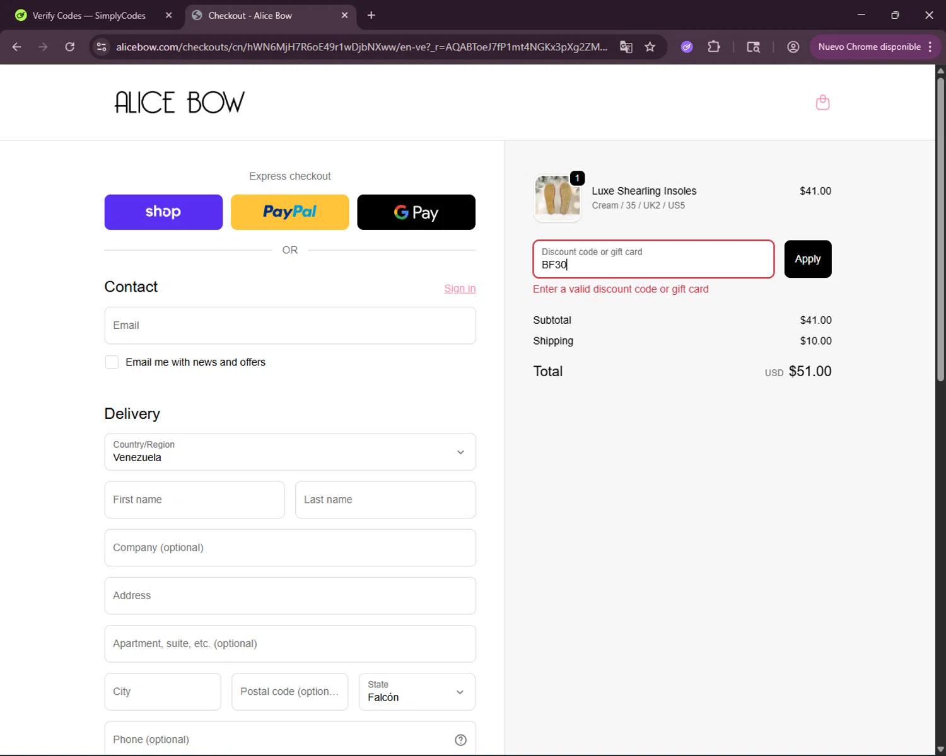Click the Last name field

click(x=385, y=500)
